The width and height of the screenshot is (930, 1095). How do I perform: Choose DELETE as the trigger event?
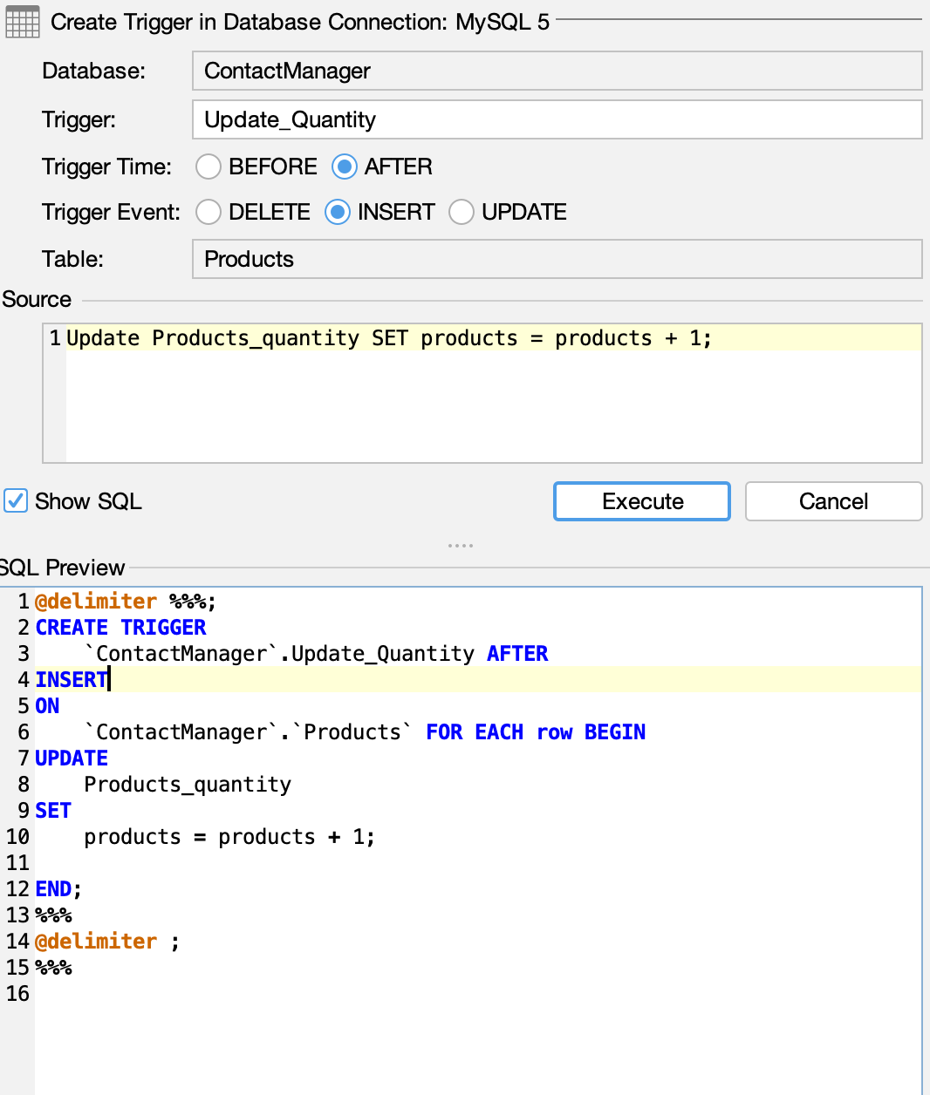[x=209, y=212]
